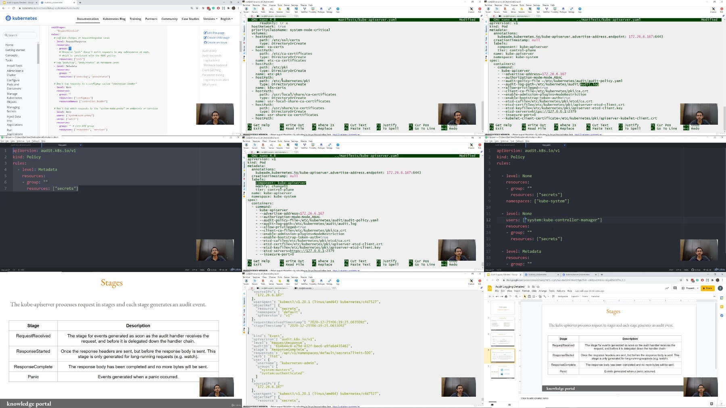The image size is (726, 408).
Task: Open the Training link in Kubernetes header
Action: click(135, 19)
